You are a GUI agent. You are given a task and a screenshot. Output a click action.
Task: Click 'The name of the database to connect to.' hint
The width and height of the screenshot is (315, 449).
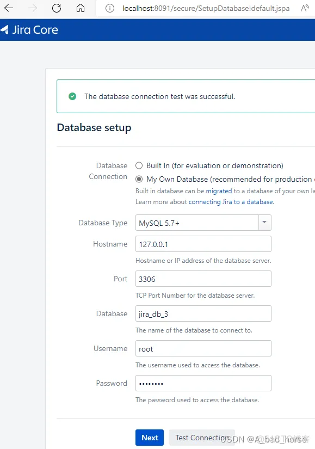tap(194, 330)
